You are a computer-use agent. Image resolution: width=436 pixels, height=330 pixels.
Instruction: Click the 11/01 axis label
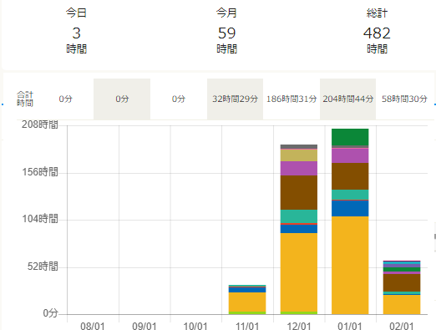(247, 326)
